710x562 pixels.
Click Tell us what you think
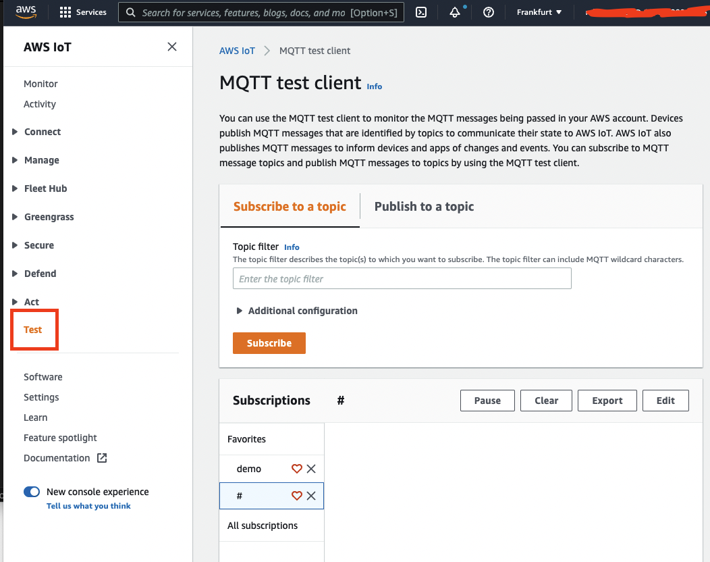pos(89,506)
